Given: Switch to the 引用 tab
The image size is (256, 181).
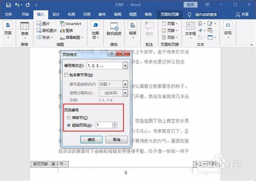Looking at the screenshot, I should click(x=87, y=14).
